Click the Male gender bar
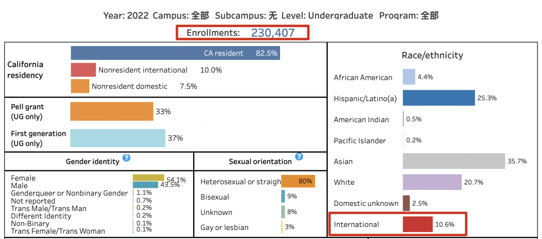This screenshot has height=239, width=542. (145, 184)
